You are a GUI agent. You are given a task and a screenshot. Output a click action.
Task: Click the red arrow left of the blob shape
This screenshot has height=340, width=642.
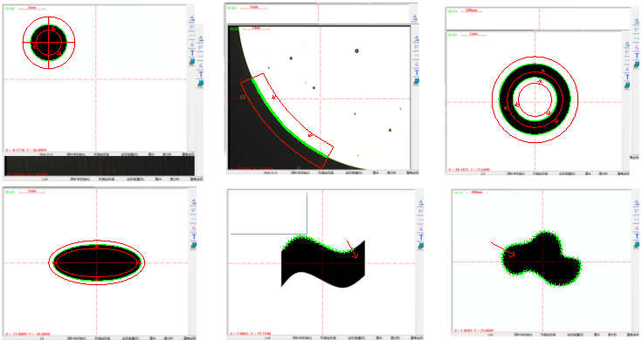point(503,249)
